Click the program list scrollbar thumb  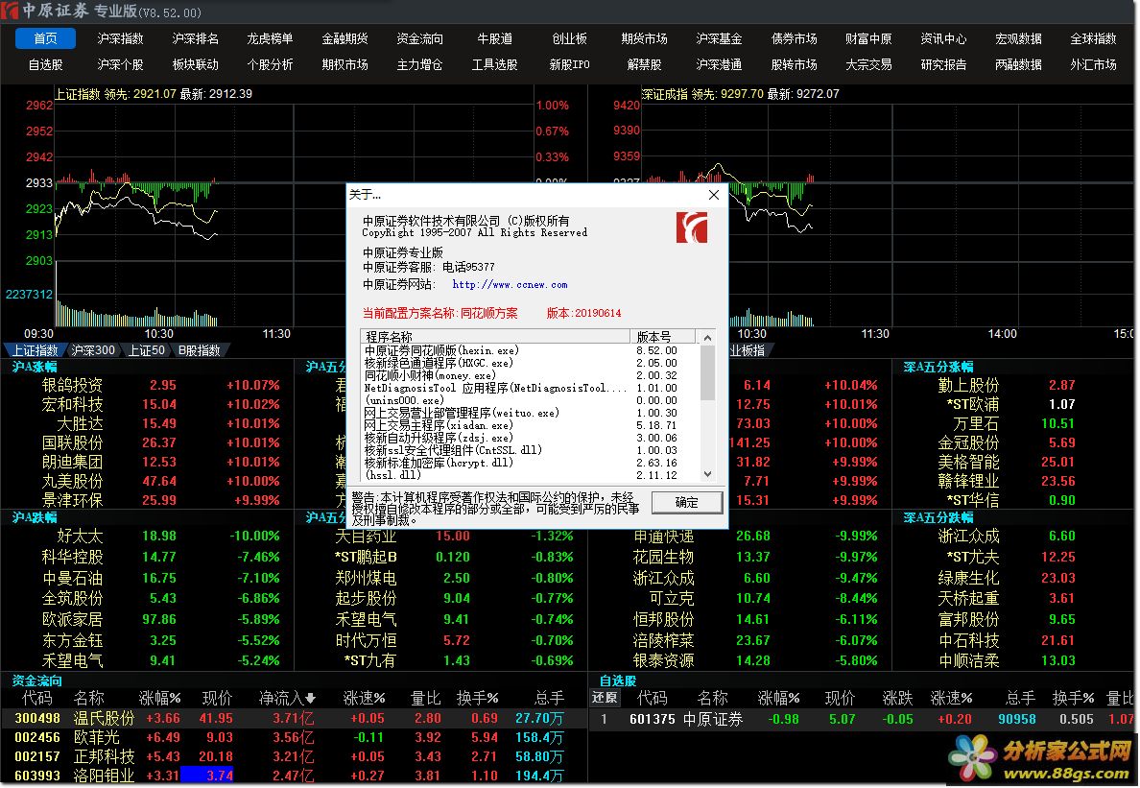tap(707, 372)
